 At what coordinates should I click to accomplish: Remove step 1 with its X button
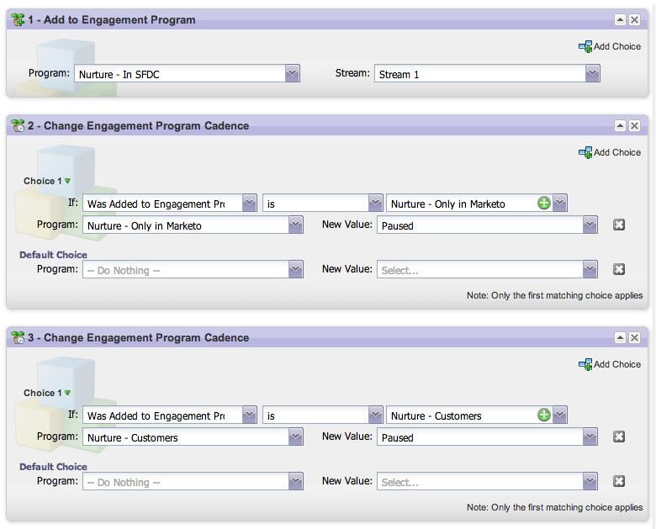[x=634, y=19]
